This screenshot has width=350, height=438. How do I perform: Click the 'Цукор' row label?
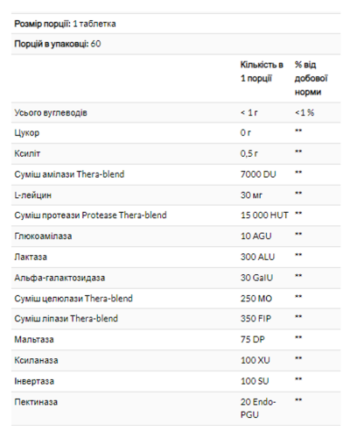[x=27, y=133]
